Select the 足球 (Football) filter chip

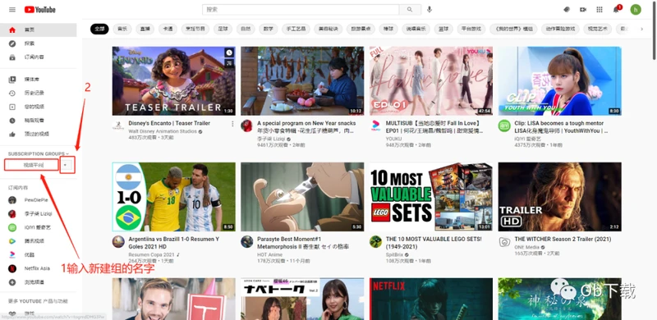pos(223,29)
